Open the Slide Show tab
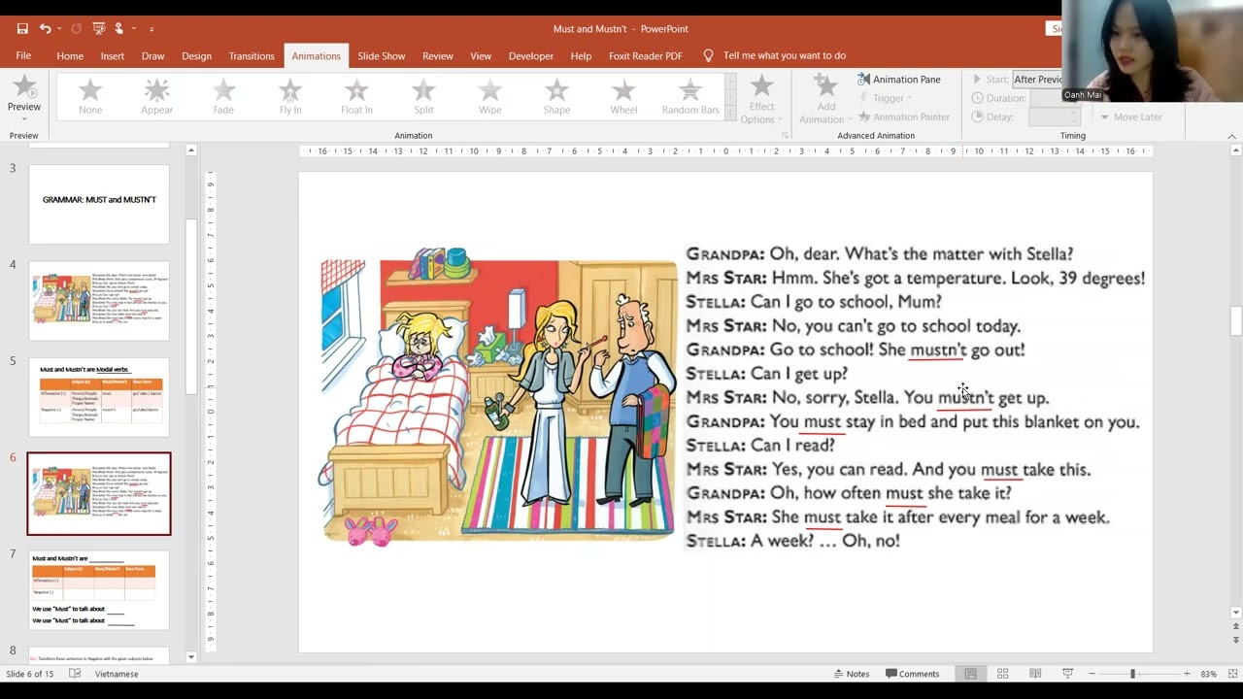 click(x=381, y=56)
